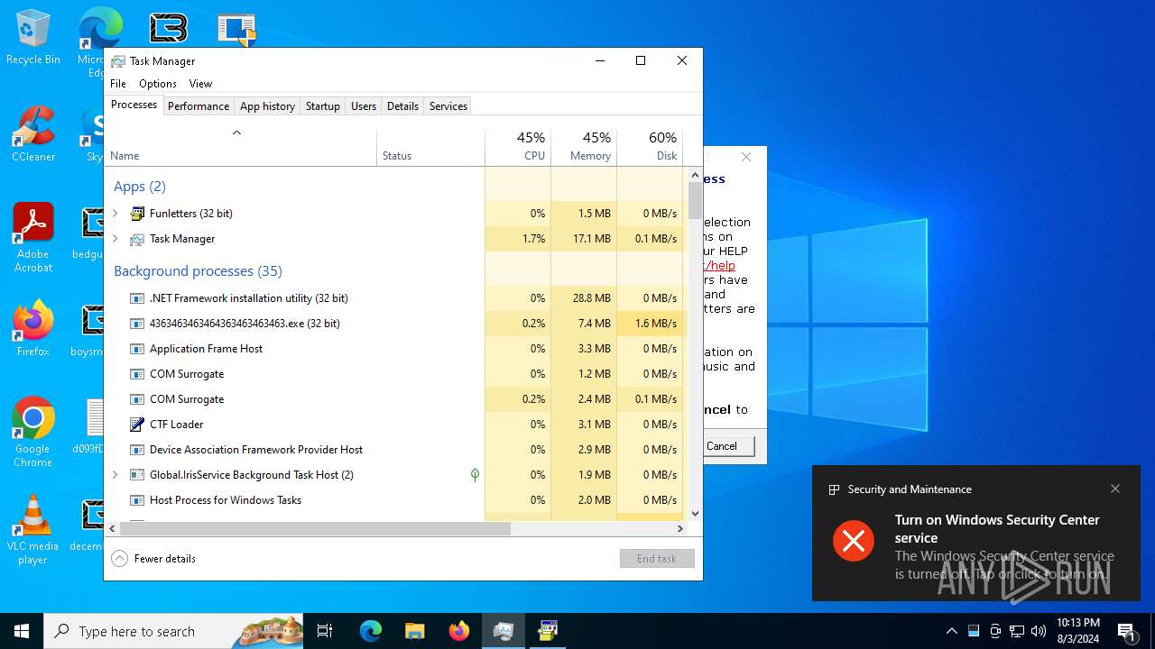The image size is (1155, 649).
Task: Select the COM Surrogate 2.4 MB row
Action: click(393, 399)
